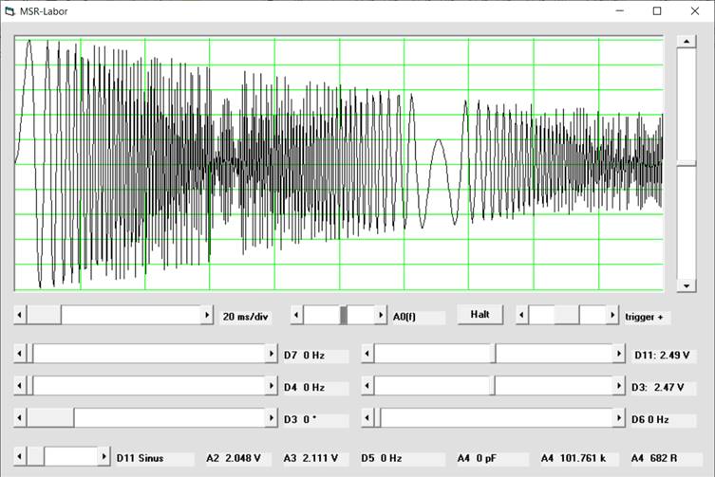The height and width of the screenshot is (477, 715).
Task: Click right arrow of D3 phase scrollbar
Action: pos(271,418)
